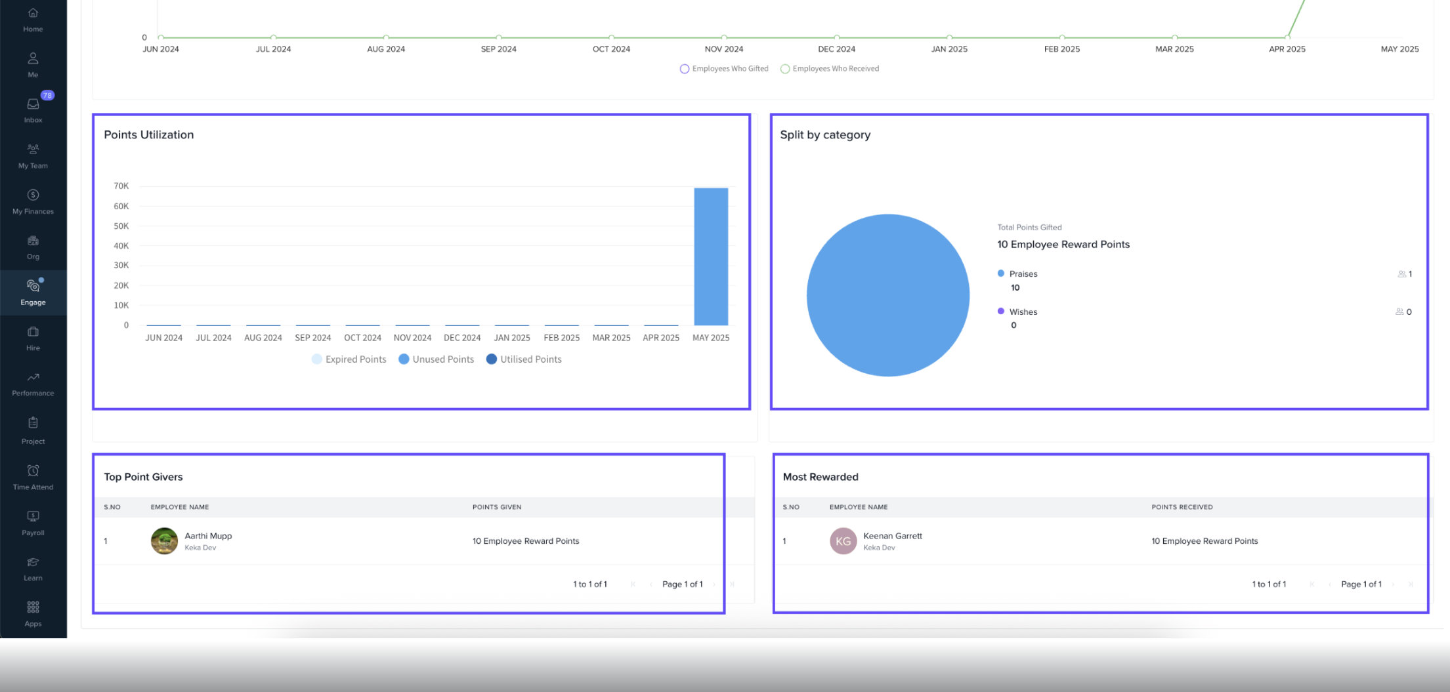Open the Hire module icon

tap(33, 338)
